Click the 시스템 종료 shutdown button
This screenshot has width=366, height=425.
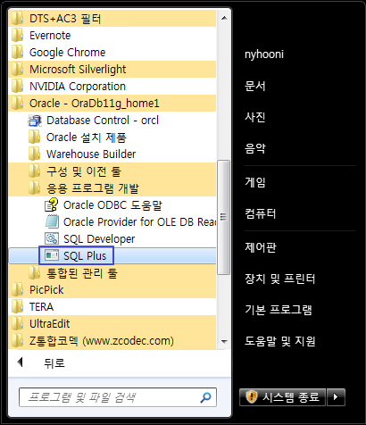[282, 396]
